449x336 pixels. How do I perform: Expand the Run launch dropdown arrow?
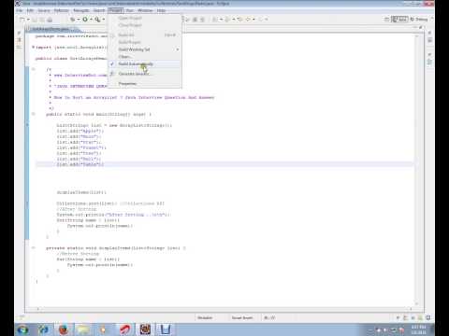point(91,20)
